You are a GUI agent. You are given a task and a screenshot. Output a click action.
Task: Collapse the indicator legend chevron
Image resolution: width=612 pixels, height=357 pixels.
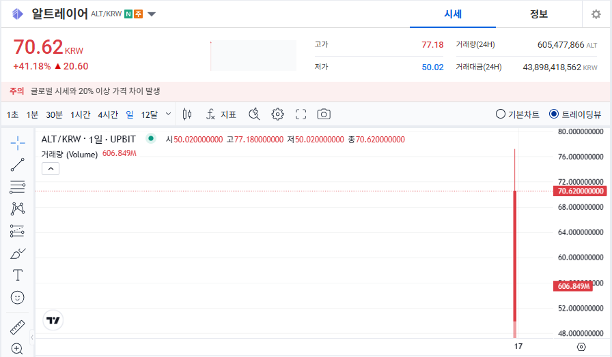(x=51, y=169)
